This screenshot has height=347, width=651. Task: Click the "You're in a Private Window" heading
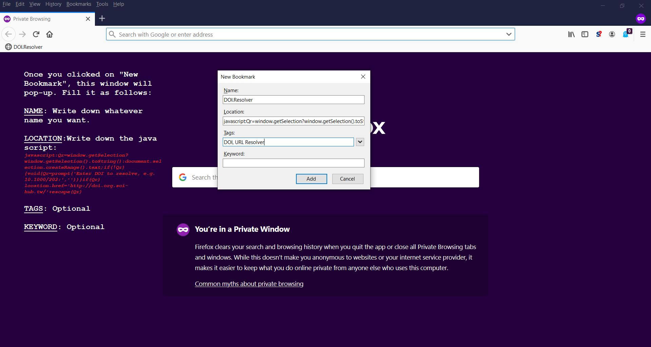pyautogui.click(x=242, y=229)
